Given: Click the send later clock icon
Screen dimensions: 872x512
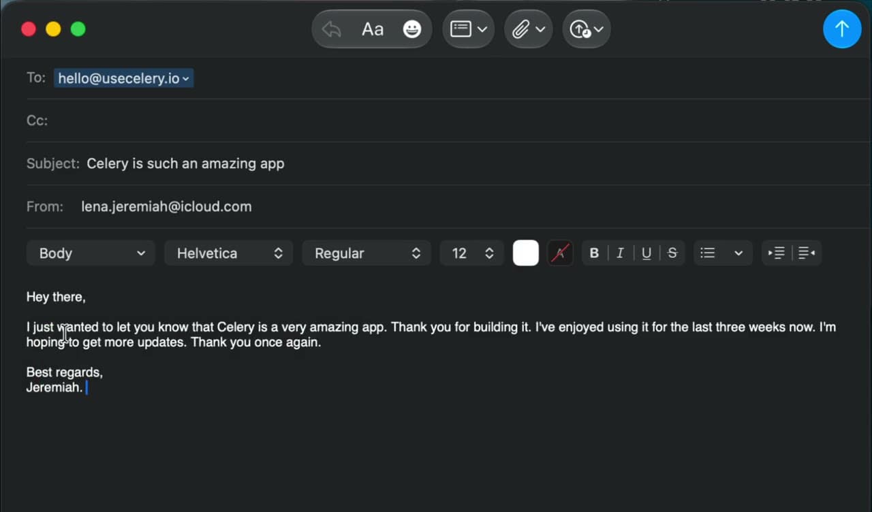Looking at the screenshot, I should pos(580,29).
